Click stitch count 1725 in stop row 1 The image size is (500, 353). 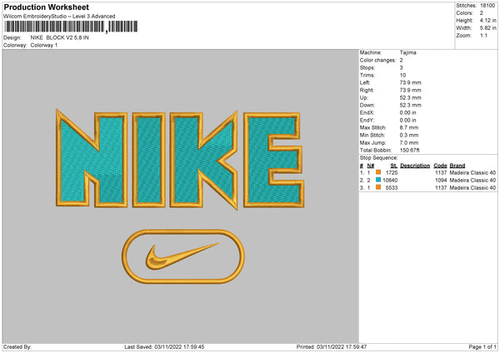click(x=392, y=172)
